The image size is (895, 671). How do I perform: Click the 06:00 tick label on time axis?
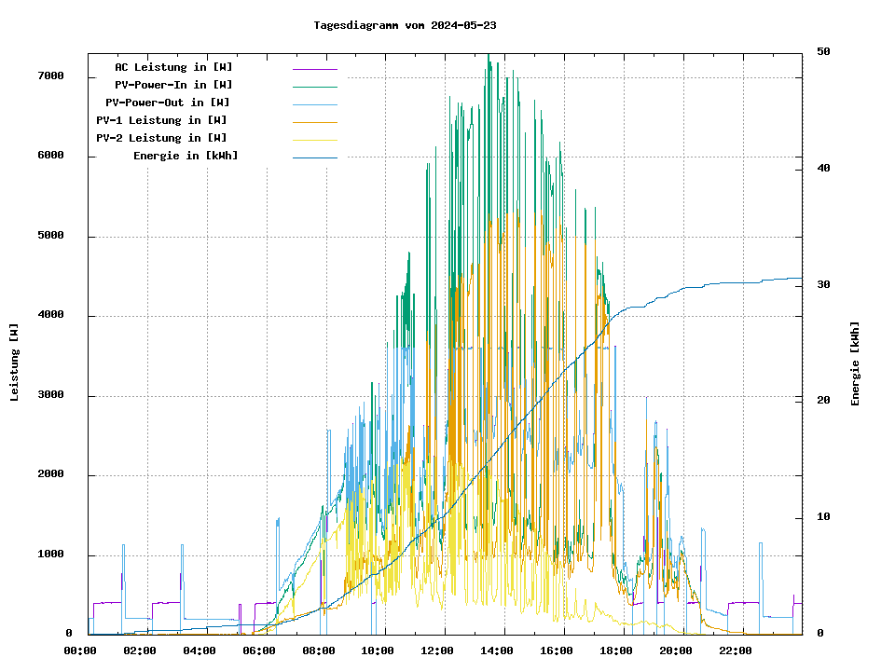point(258,650)
